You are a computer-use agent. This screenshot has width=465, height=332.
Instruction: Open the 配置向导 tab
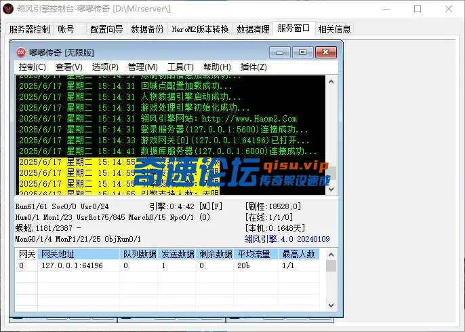coord(106,29)
